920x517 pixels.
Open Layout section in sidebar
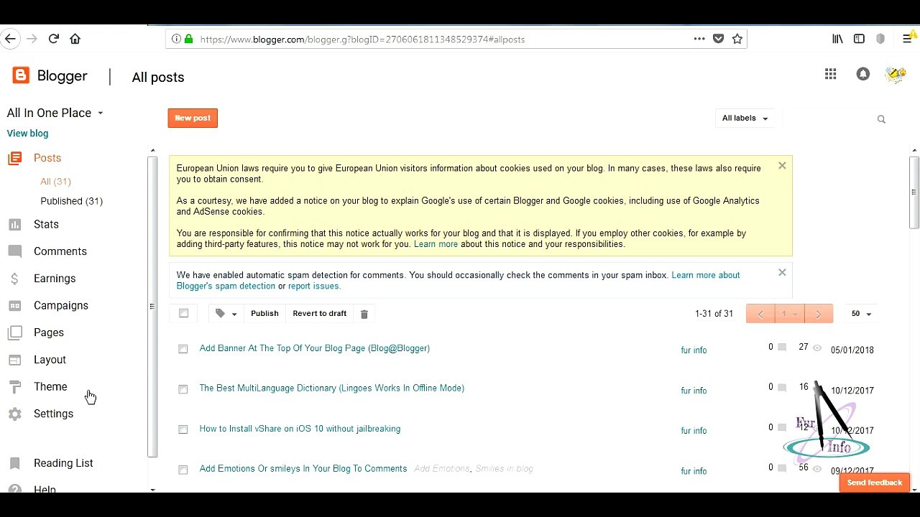point(50,360)
